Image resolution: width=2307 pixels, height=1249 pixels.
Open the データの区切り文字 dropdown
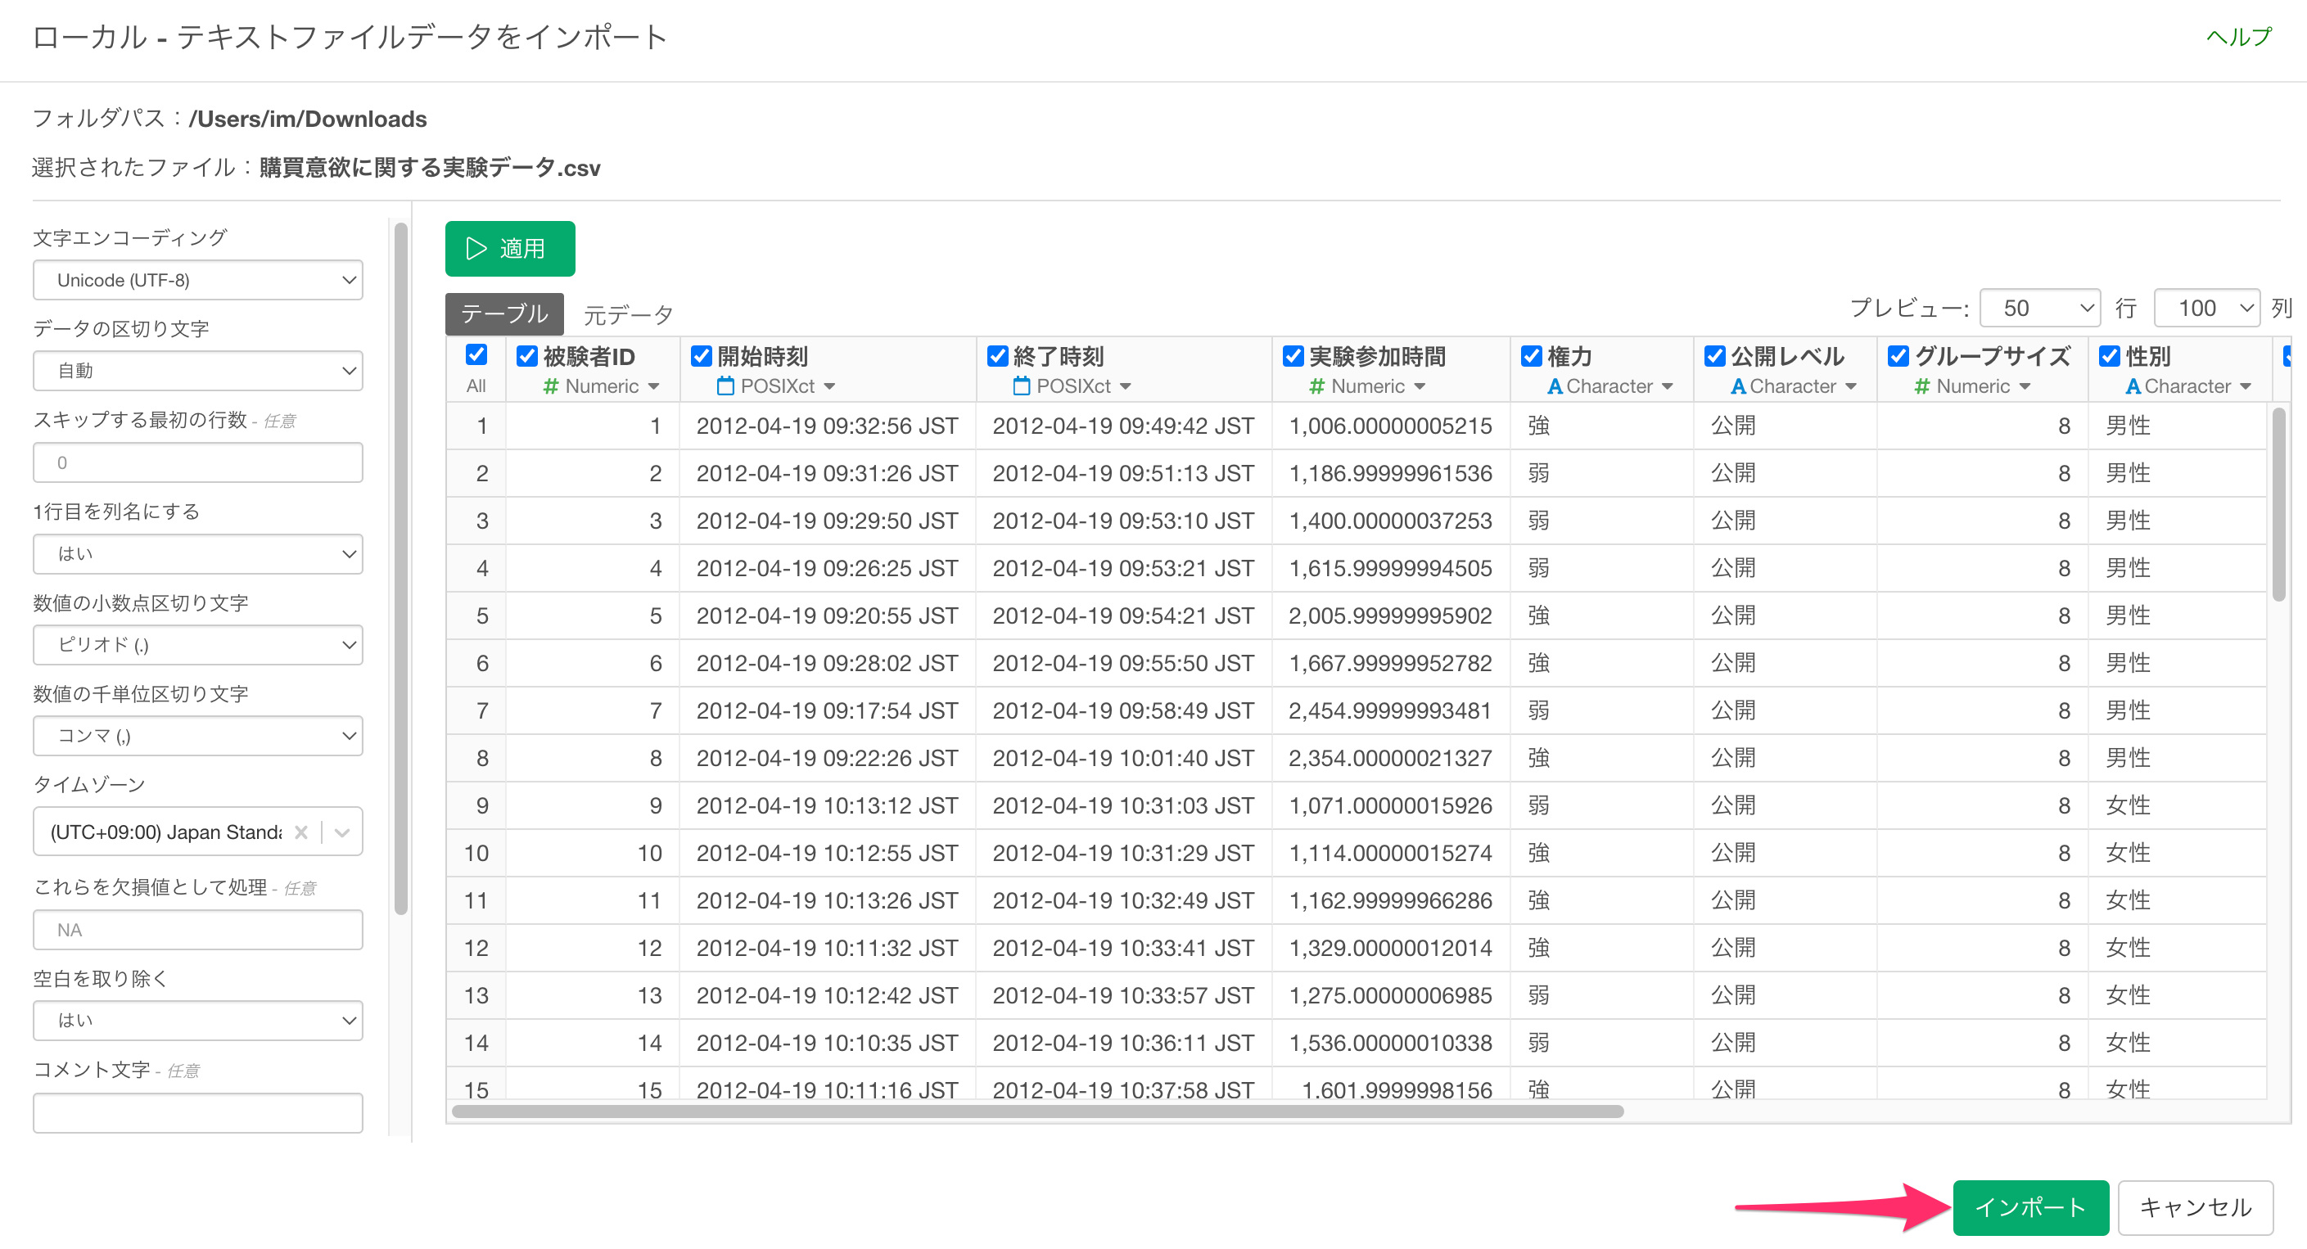point(198,371)
